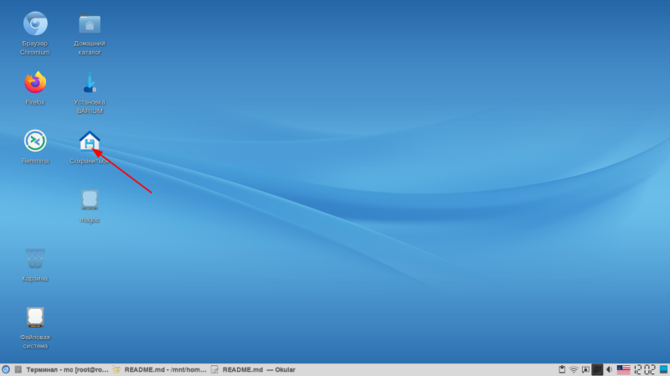670x376 pixels.
Task: Open the Файловая система drive icon
Action: tap(35, 317)
